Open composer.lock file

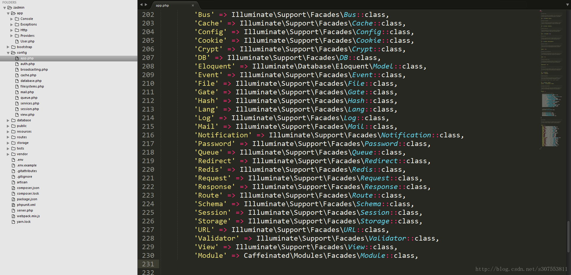pos(28,194)
